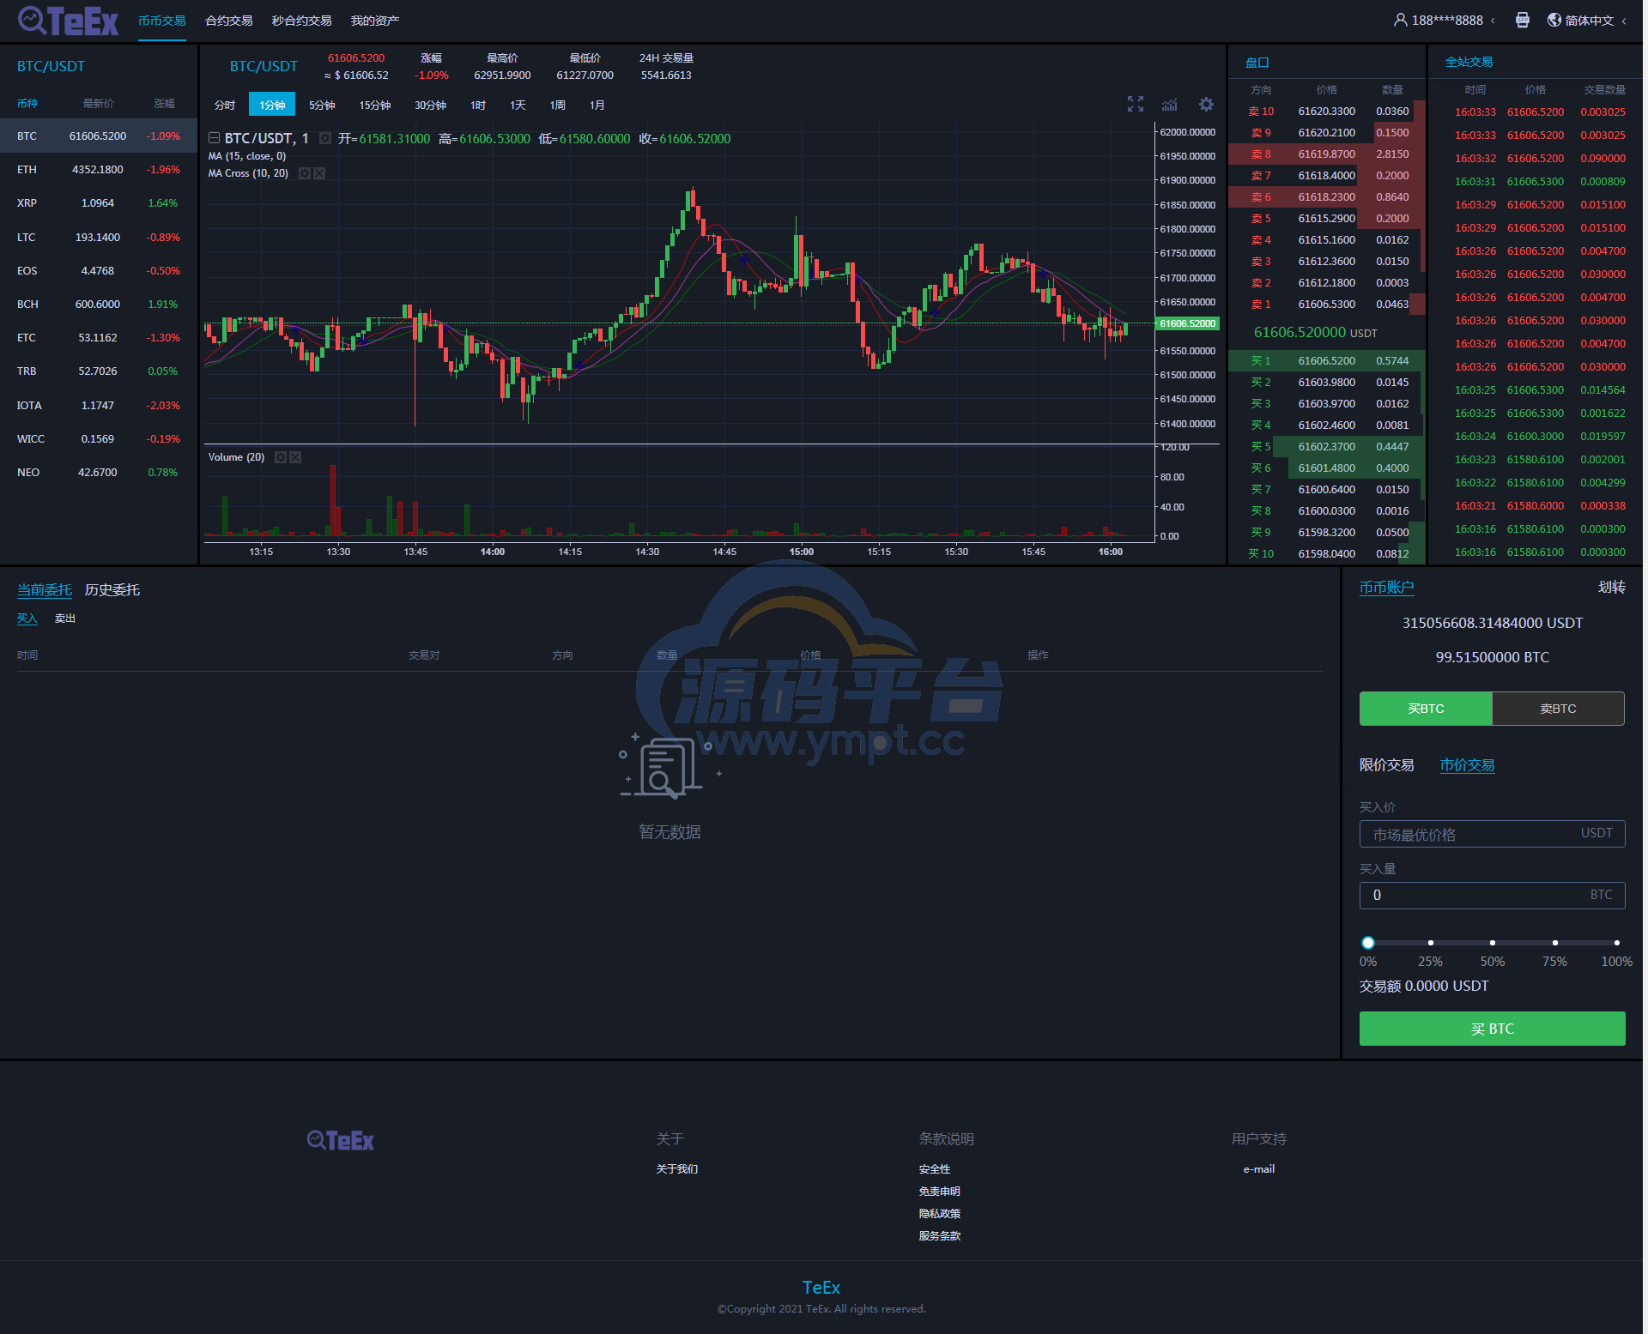Filter orders by 卖出

pyautogui.click(x=65, y=619)
